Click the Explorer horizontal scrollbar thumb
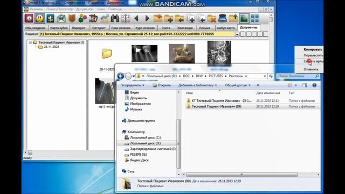The image size is (345, 194). [x=242, y=175]
